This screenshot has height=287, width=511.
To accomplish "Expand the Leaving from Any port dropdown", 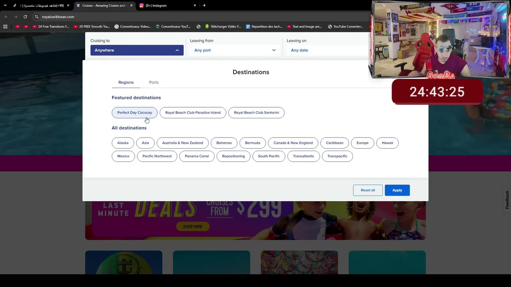I will tap(235, 50).
